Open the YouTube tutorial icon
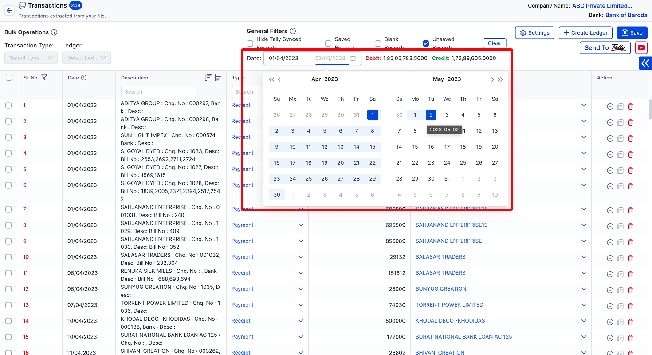Screen dimensions: 652x355 641,47
